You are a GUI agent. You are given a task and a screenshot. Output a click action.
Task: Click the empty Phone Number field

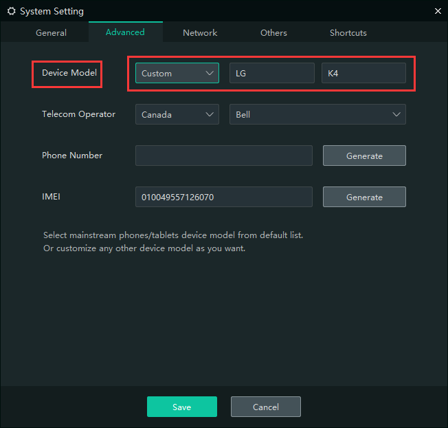pos(223,156)
